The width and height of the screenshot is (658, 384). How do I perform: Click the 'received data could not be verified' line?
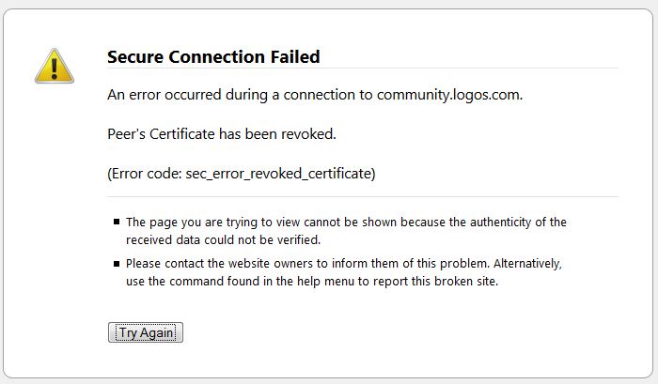[x=224, y=239]
